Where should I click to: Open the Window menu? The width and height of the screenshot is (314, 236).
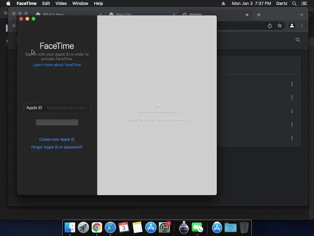point(80,3)
